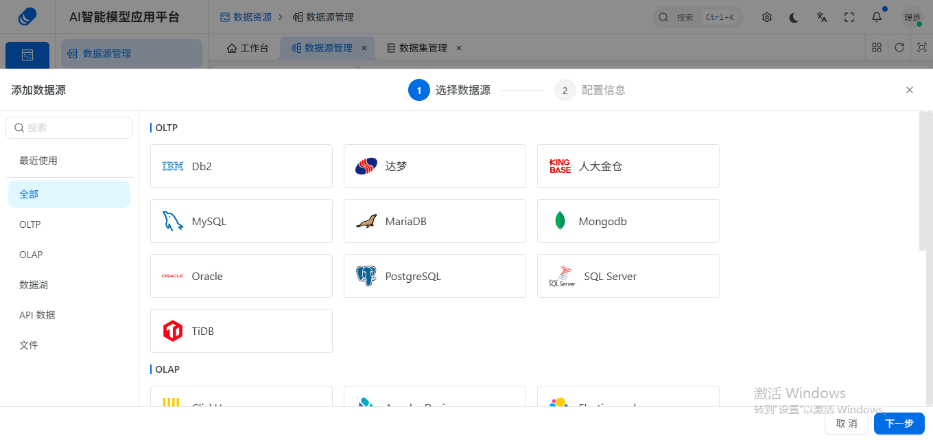Screen dimensions: 933x440
Task: Close the 数据源管理 tab
Action: pyautogui.click(x=364, y=48)
